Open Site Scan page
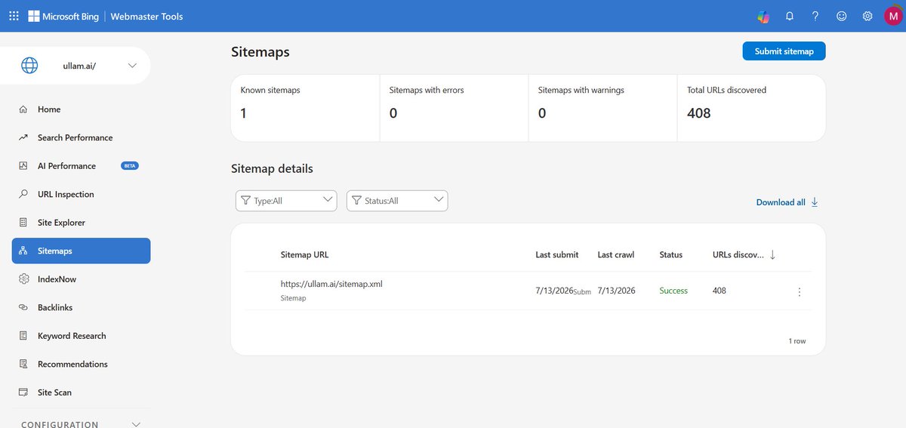 pos(81,393)
